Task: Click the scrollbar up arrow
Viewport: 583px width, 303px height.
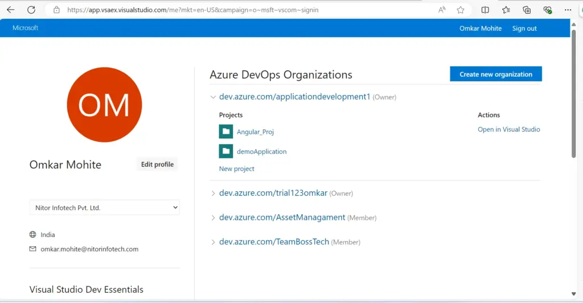Action: [574, 24]
